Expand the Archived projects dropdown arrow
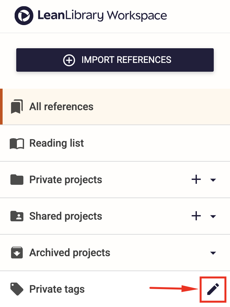 tap(213, 253)
